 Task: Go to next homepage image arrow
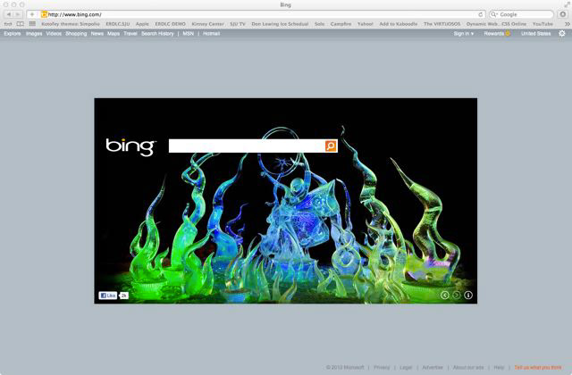457,296
